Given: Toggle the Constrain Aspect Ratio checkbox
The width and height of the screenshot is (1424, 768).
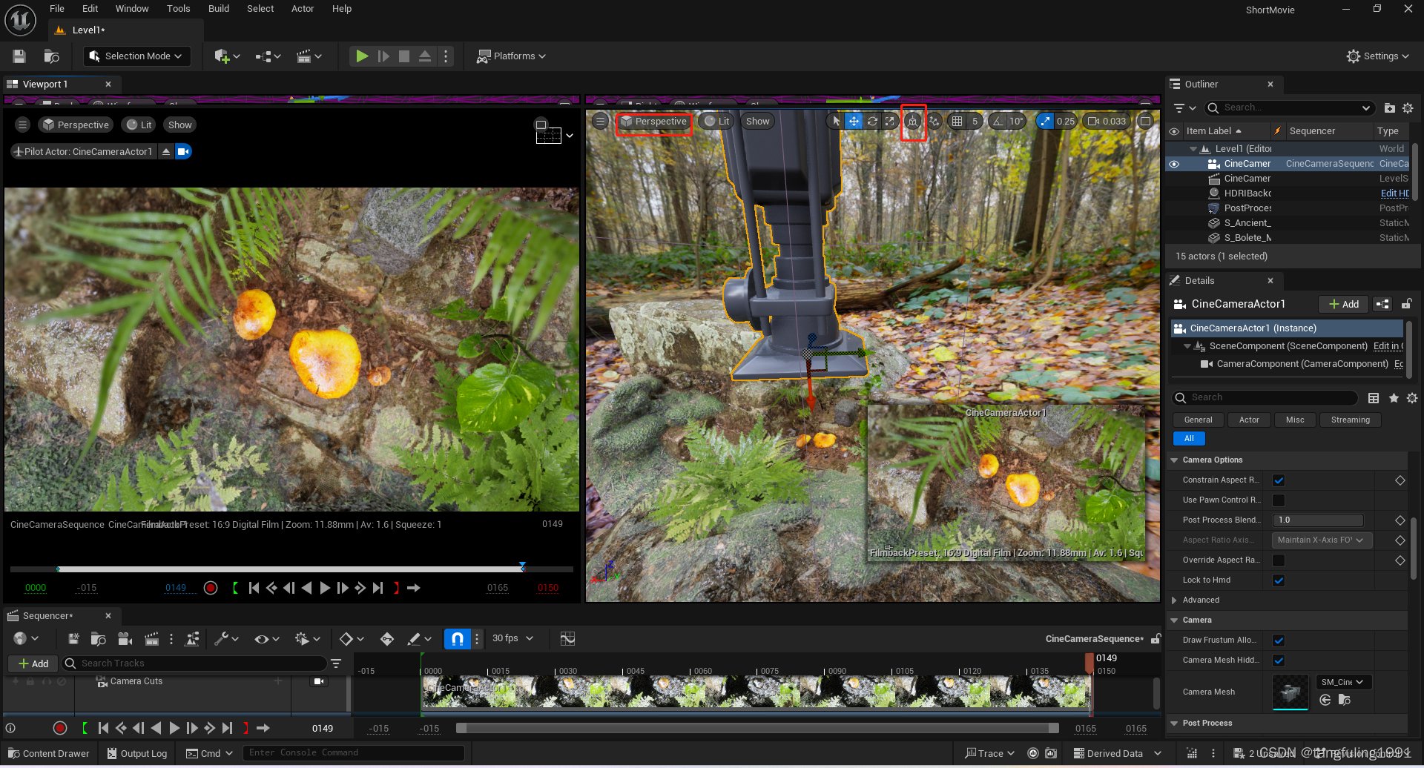Looking at the screenshot, I should click(1279, 480).
